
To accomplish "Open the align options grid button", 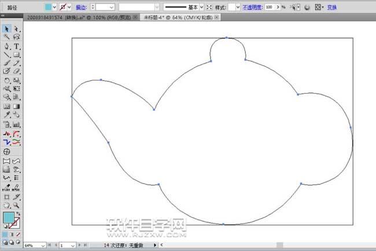I will (x=318, y=7).
